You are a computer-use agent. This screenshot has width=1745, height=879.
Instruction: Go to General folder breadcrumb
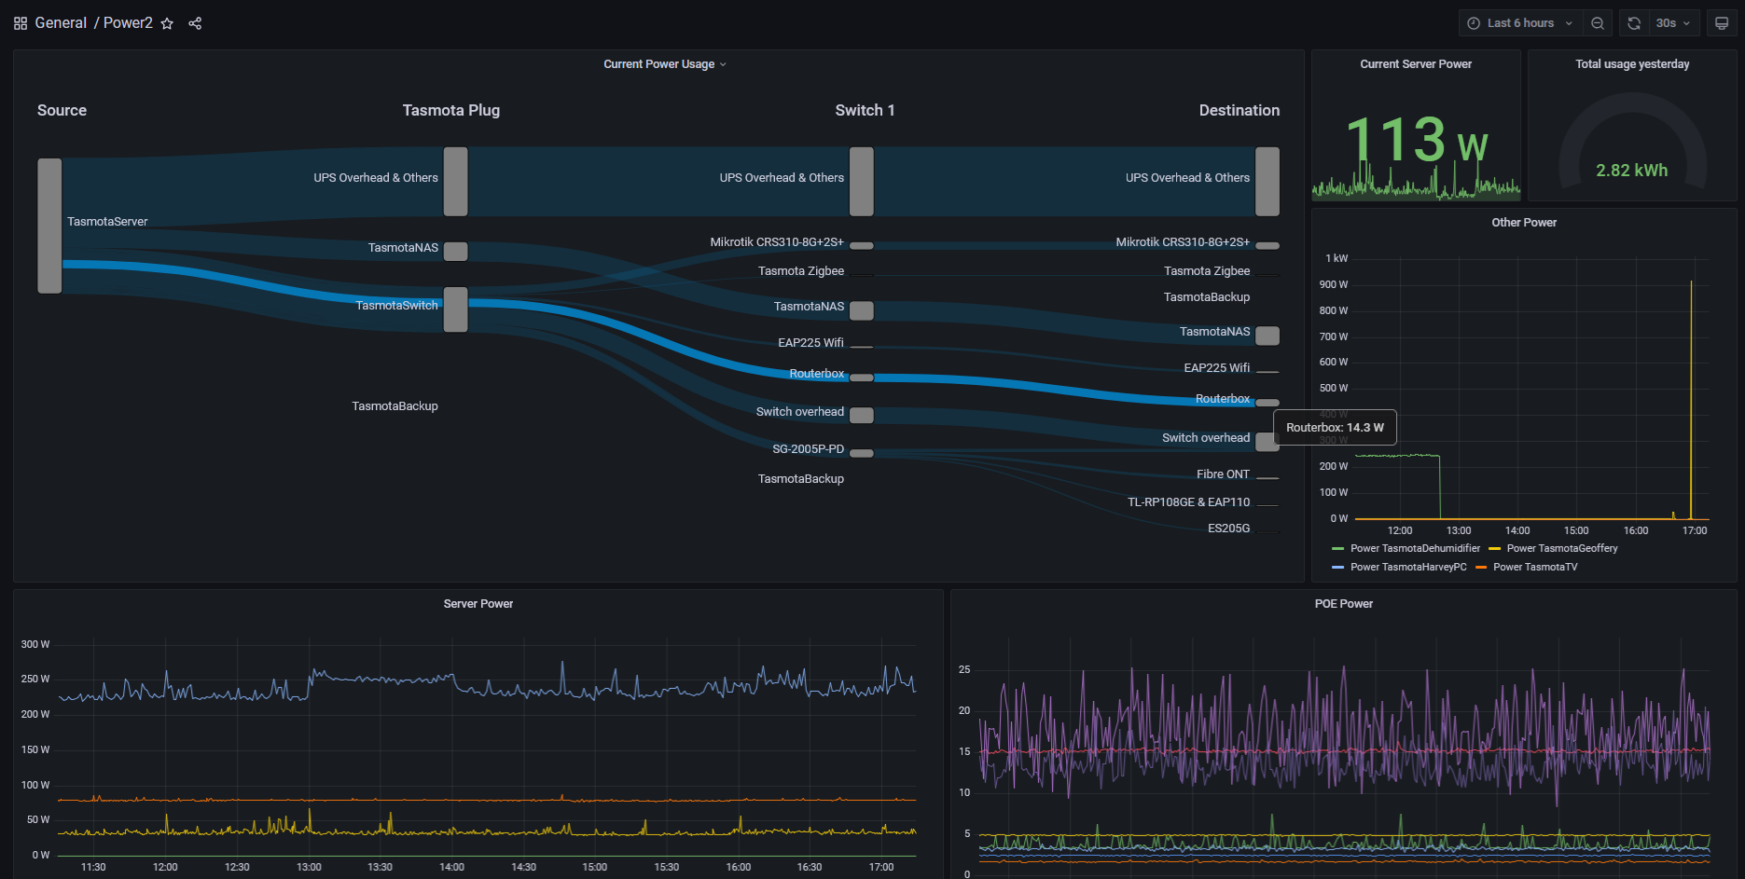[x=61, y=23]
